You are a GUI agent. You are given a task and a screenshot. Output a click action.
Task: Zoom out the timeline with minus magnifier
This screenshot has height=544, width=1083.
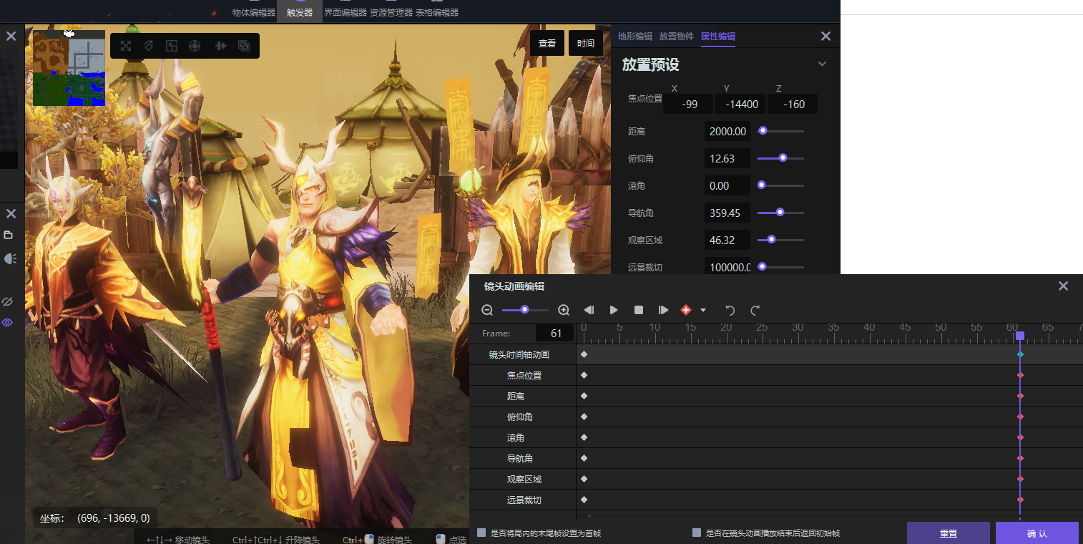click(x=487, y=310)
